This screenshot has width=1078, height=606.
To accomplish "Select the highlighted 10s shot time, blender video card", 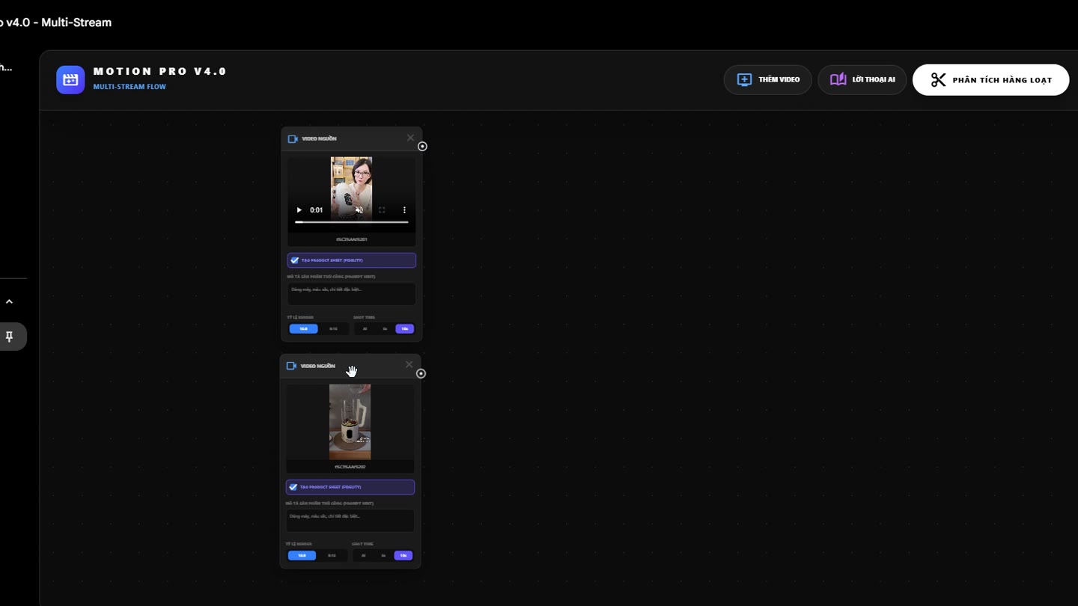I will point(404,555).
